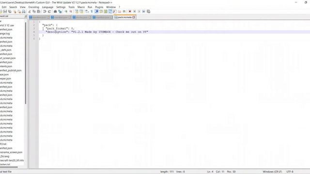310x174 pixels.
Task: Open the Edit menu
Action: pos(4,7)
